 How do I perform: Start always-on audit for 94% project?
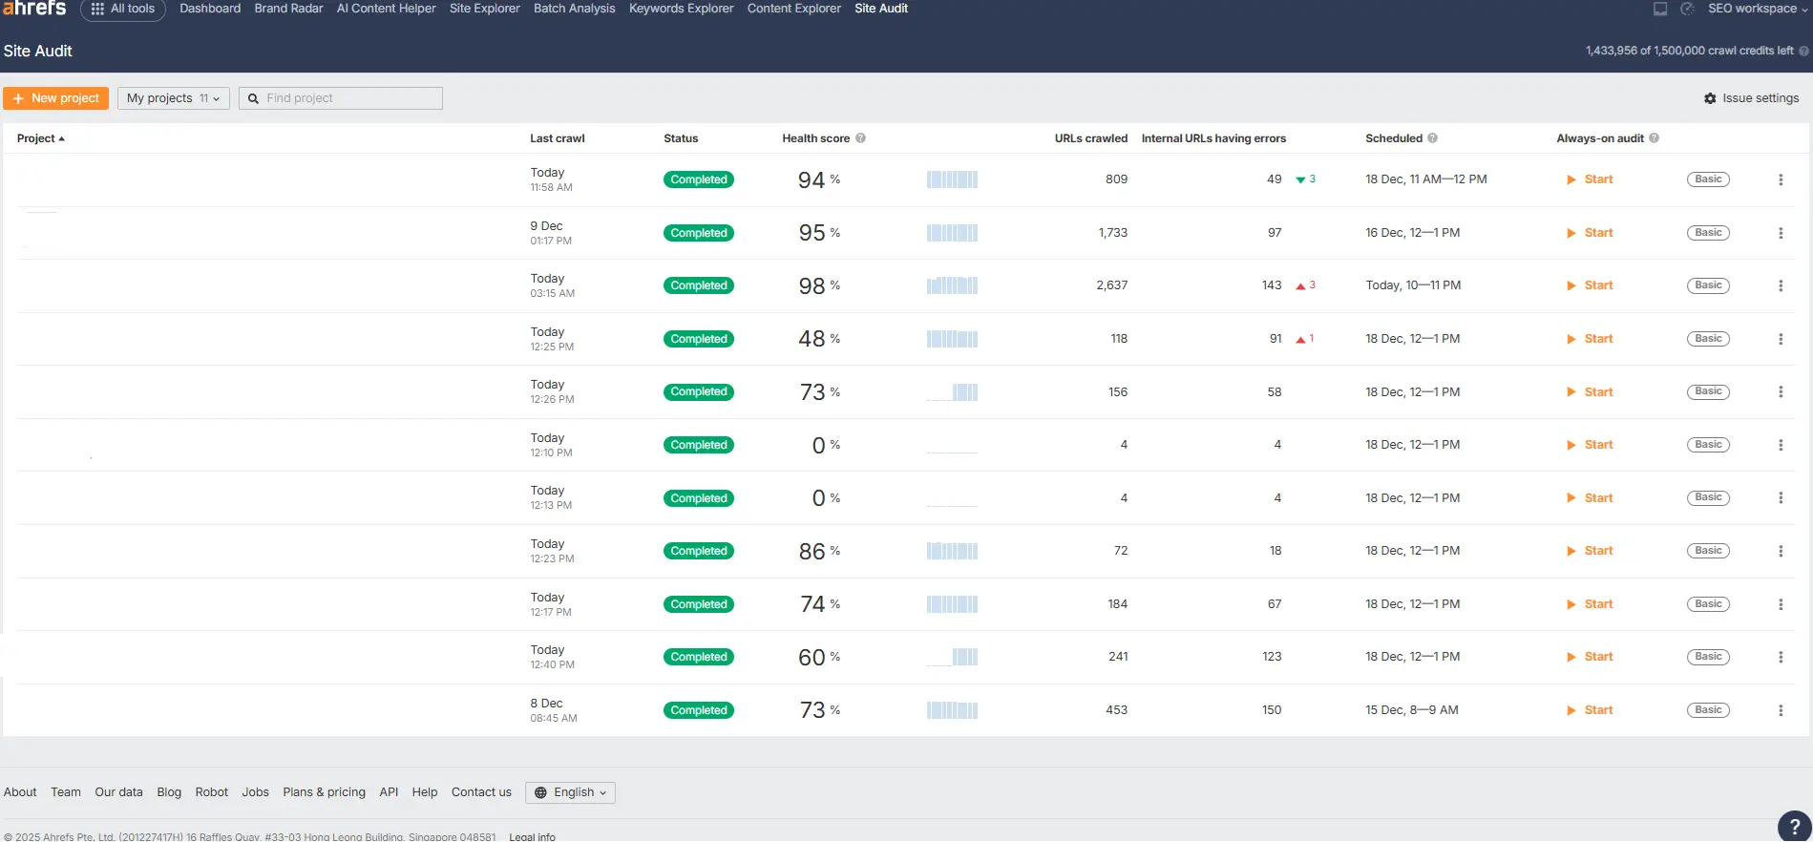(1590, 179)
